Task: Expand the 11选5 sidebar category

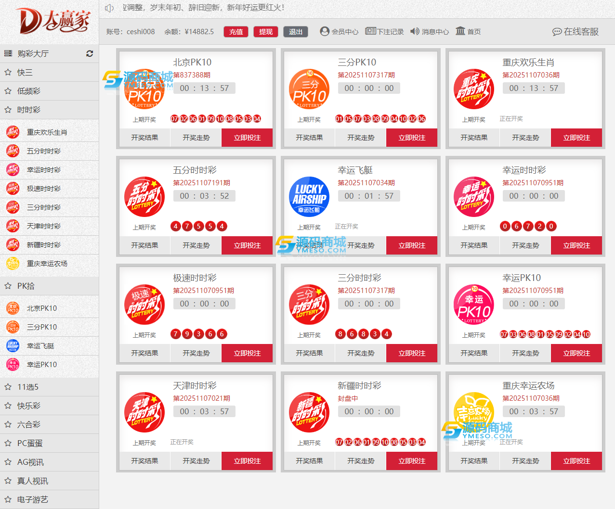Action: coord(28,387)
